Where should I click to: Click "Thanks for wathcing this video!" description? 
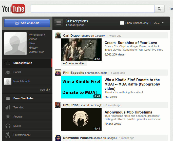point(124,92)
